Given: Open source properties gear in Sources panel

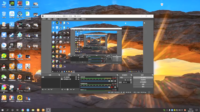Looking at the screenshot, I should pyautogui.click(x=67, y=89).
